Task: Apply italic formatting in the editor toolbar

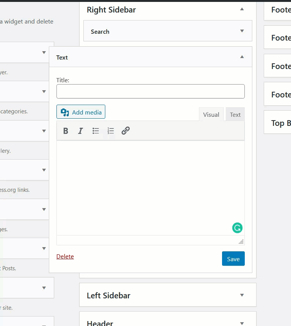Action: pos(80,130)
